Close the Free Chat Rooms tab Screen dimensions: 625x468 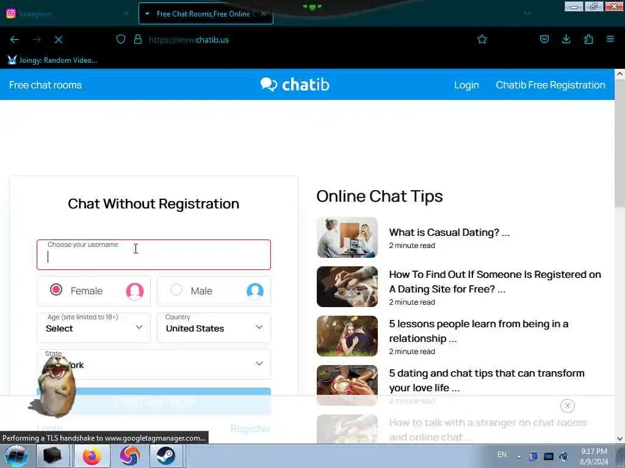(264, 13)
